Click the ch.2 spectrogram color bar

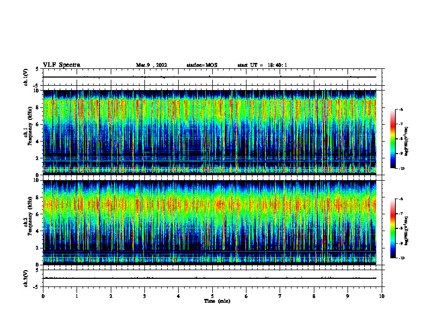pyautogui.click(x=393, y=228)
